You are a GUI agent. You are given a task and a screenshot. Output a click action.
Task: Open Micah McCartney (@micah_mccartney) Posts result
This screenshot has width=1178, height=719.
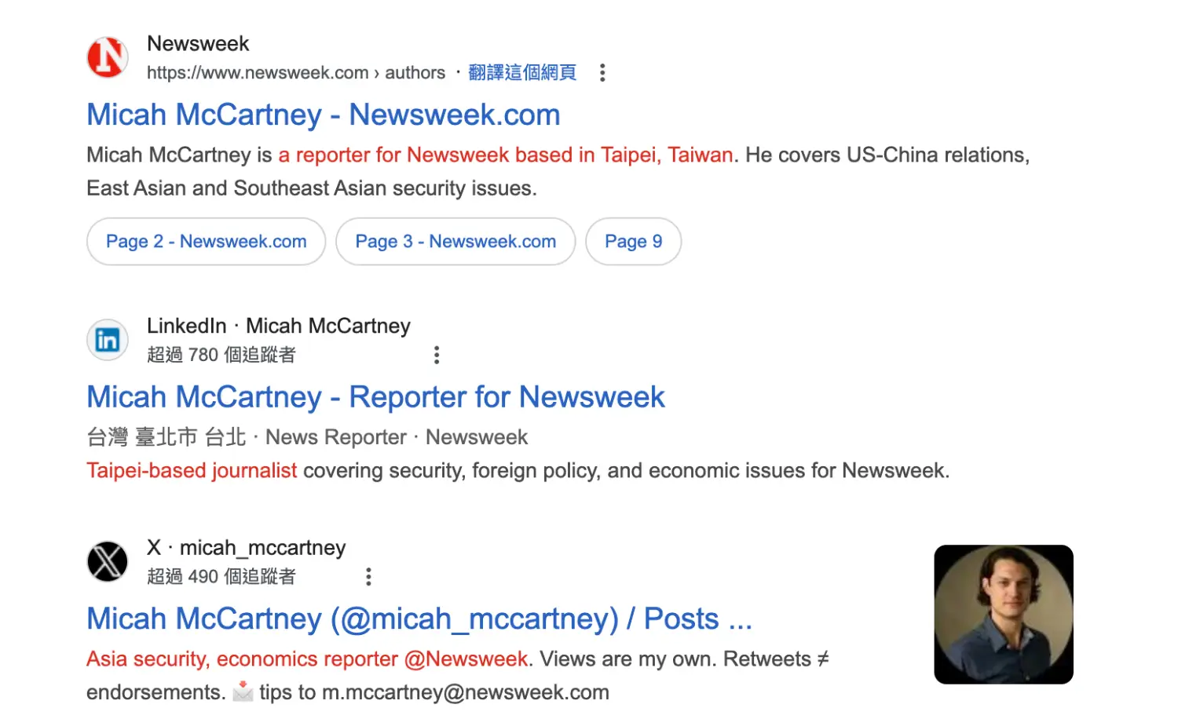click(x=419, y=619)
